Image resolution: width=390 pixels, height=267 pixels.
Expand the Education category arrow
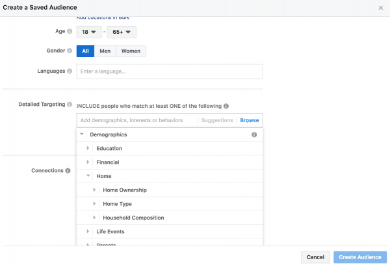click(x=88, y=148)
